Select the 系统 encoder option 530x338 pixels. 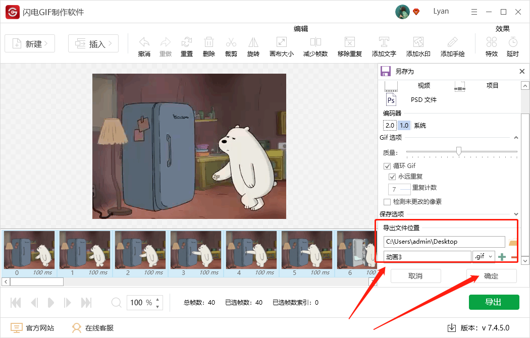click(x=420, y=126)
